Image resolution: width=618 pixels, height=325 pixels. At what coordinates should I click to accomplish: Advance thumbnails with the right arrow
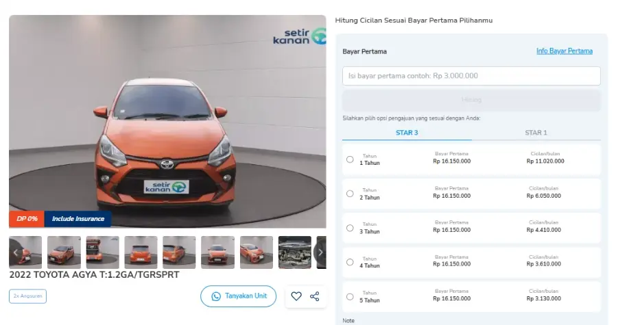(x=320, y=252)
